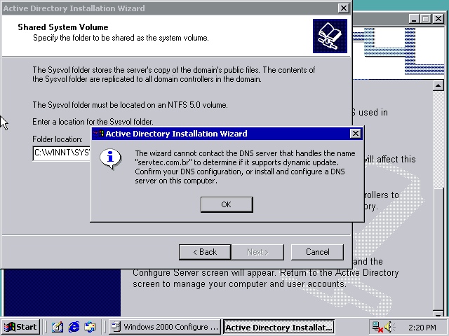449x336 pixels.
Task: Click the blue information bubble icon
Action: [x=110, y=159]
